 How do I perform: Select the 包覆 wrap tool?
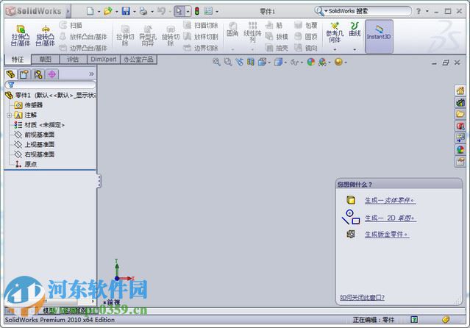click(306, 25)
